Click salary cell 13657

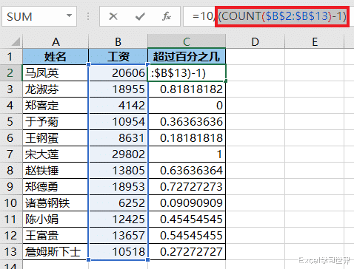pos(118,236)
